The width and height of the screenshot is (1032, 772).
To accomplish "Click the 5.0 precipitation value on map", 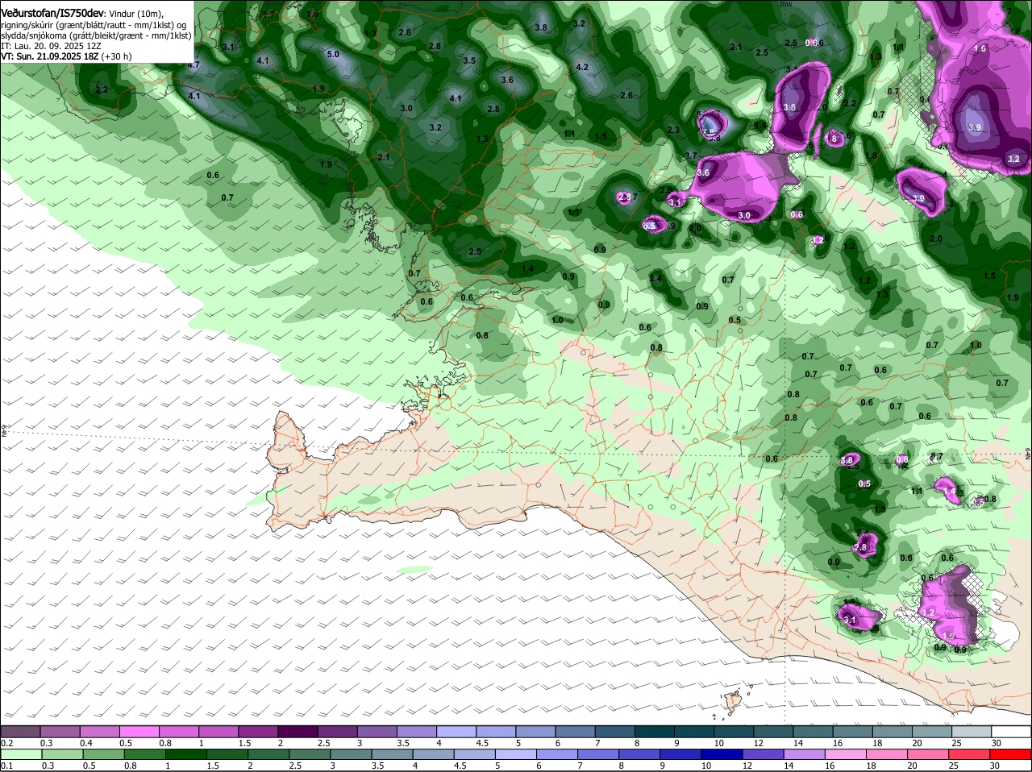I will (x=333, y=54).
